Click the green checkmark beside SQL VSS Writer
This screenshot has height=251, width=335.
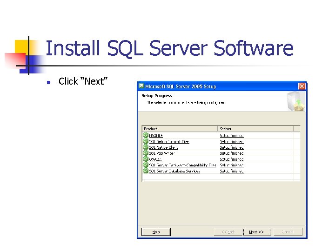(x=146, y=153)
